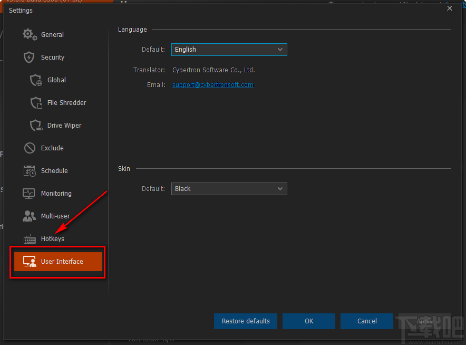Click the Drive Wiper shield icon

click(x=36, y=125)
